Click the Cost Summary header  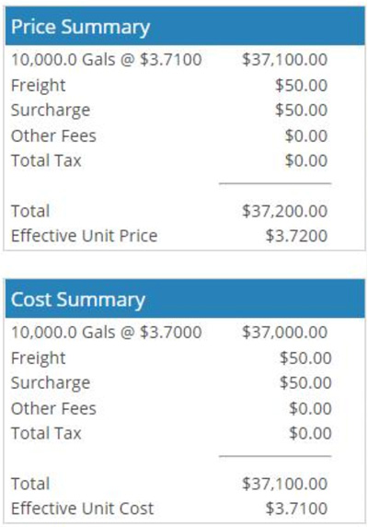click(185, 299)
